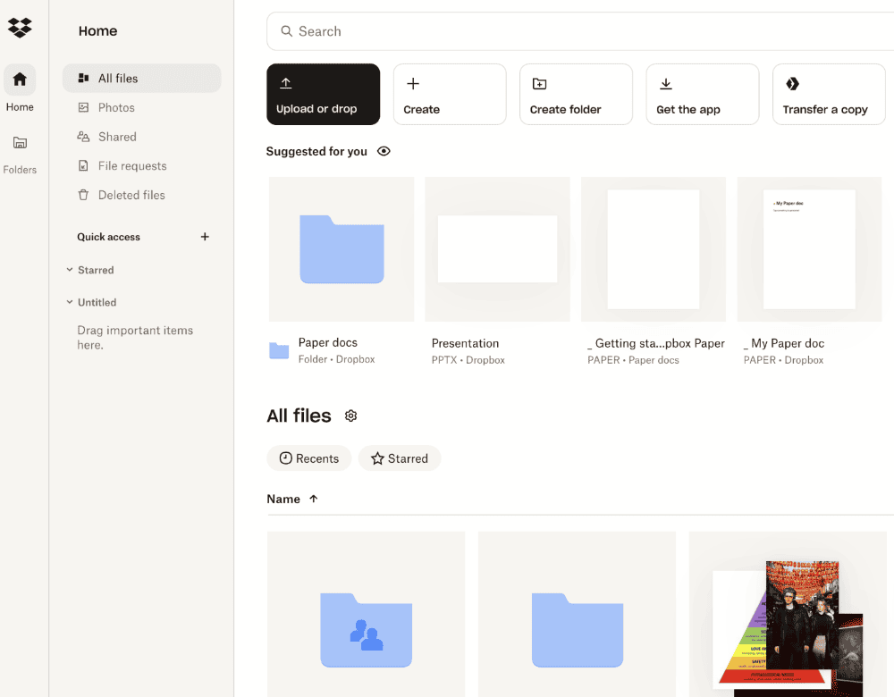Viewport: 894px width, 697px height.
Task: Click Upload or drop button
Action: pyautogui.click(x=324, y=94)
